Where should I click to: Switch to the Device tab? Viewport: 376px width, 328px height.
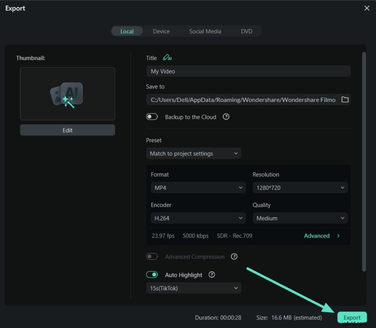point(161,31)
